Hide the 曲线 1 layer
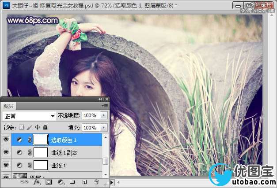 6,165
